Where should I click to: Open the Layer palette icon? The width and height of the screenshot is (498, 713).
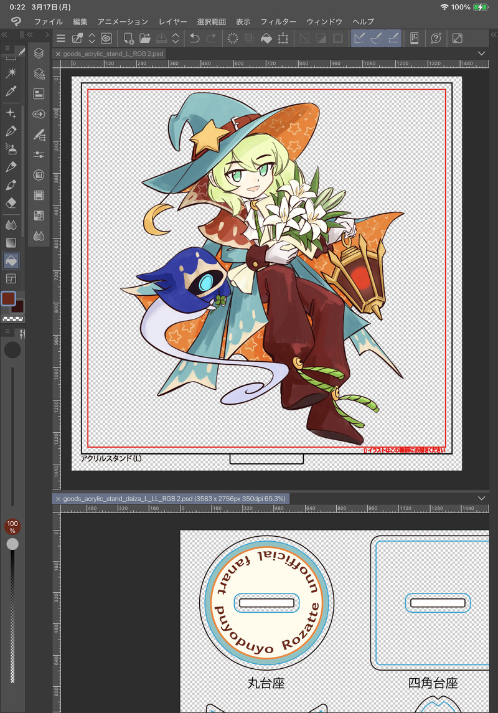tap(39, 53)
